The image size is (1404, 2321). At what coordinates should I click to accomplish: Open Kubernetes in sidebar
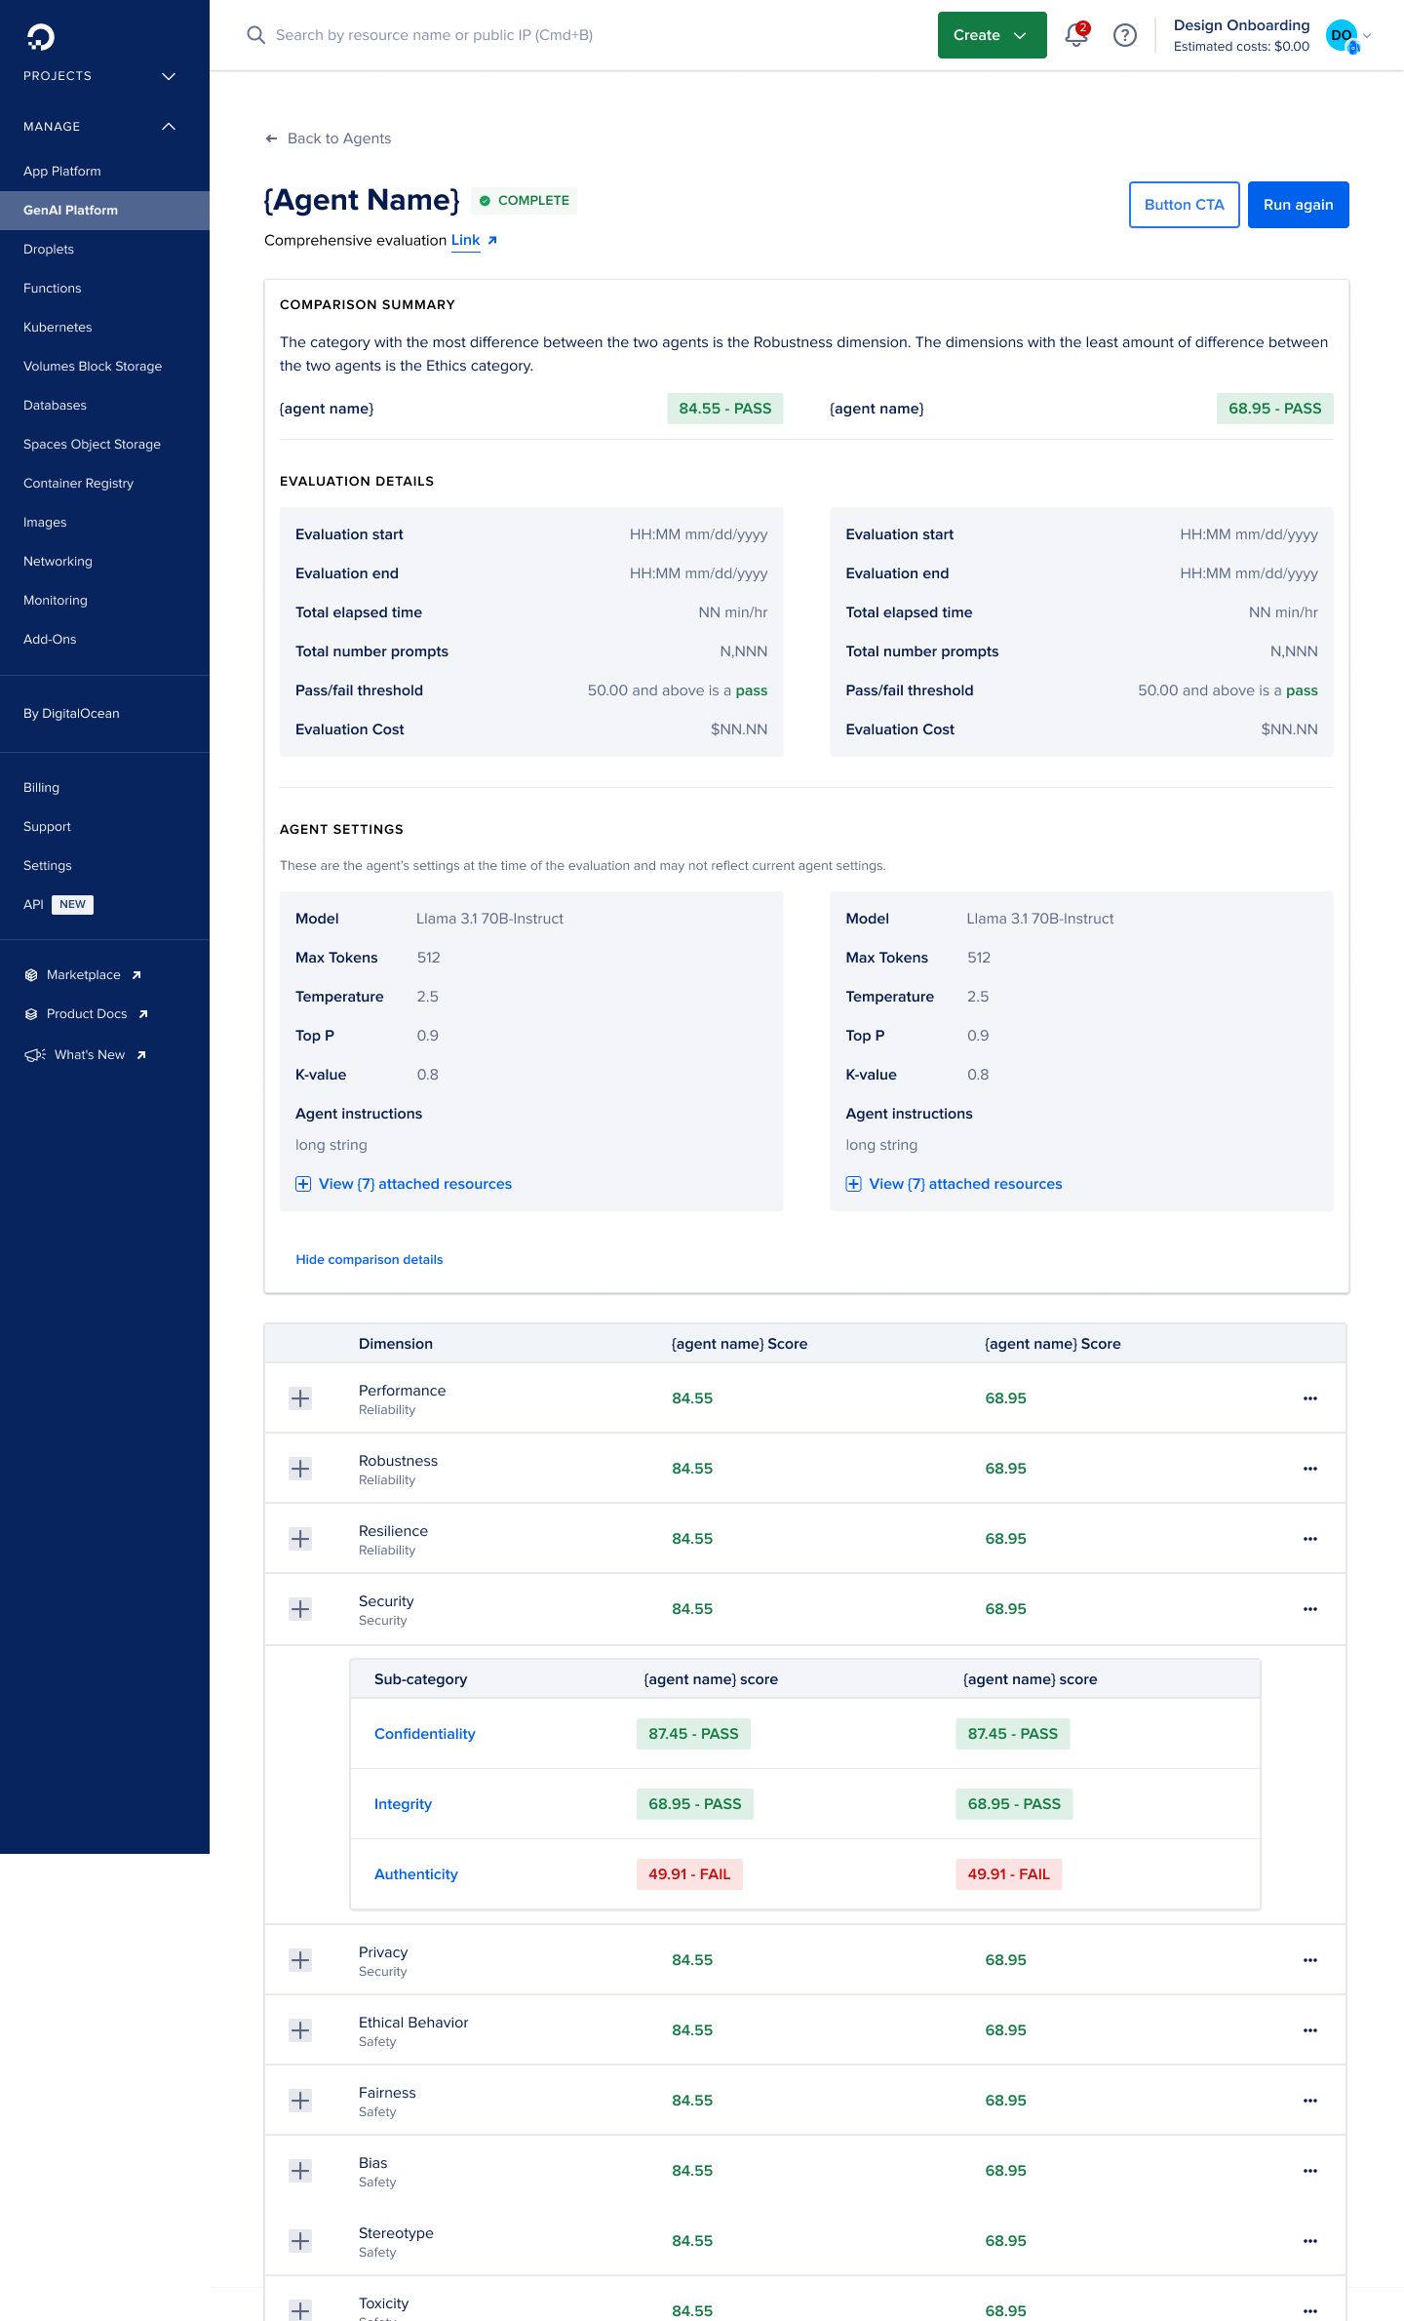[x=58, y=328]
